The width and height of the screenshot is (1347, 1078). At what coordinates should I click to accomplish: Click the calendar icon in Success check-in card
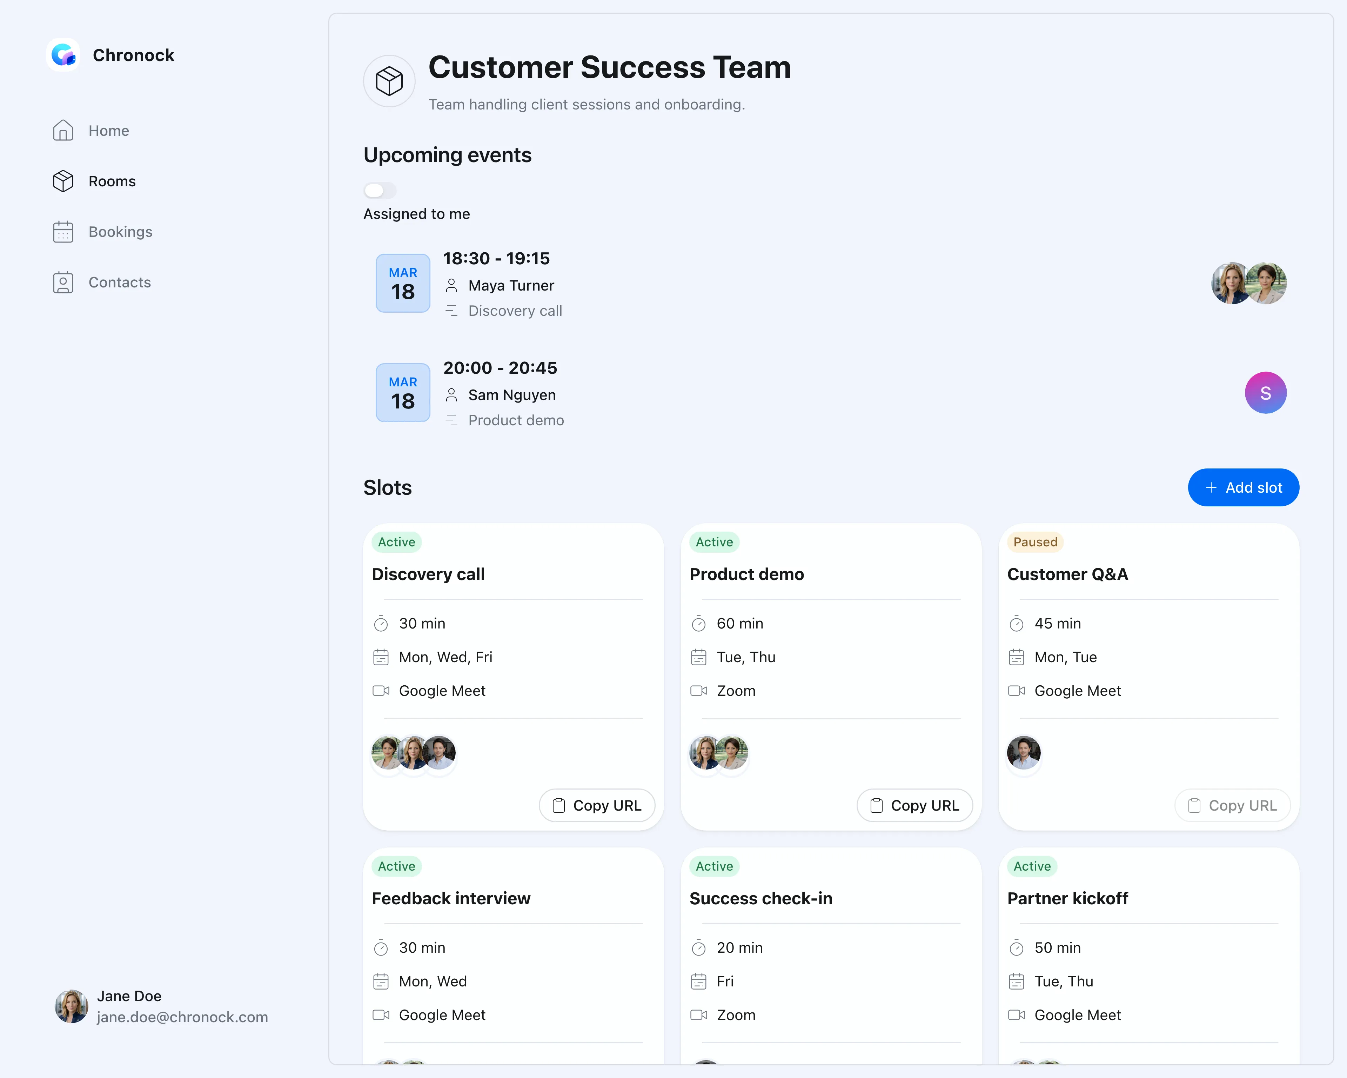click(698, 982)
